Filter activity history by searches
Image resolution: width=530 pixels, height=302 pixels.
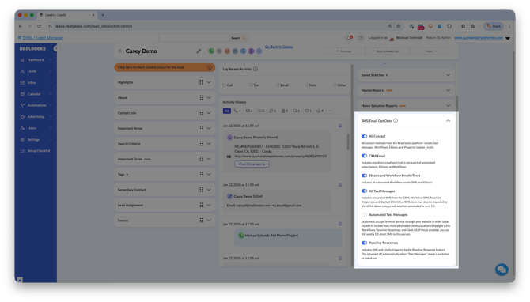(x=296, y=111)
